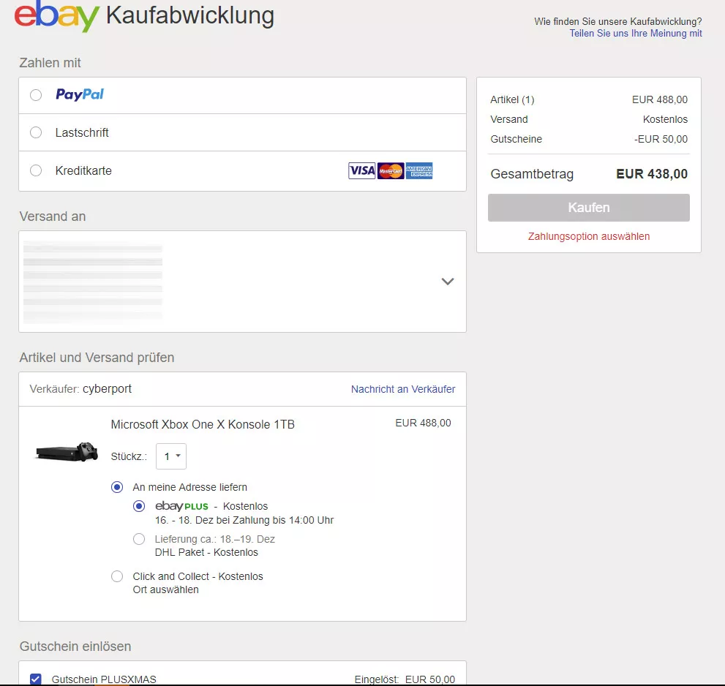The width and height of the screenshot is (725, 686).
Task: Open Nachricht an Verkäufer
Action: [x=403, y=389]
